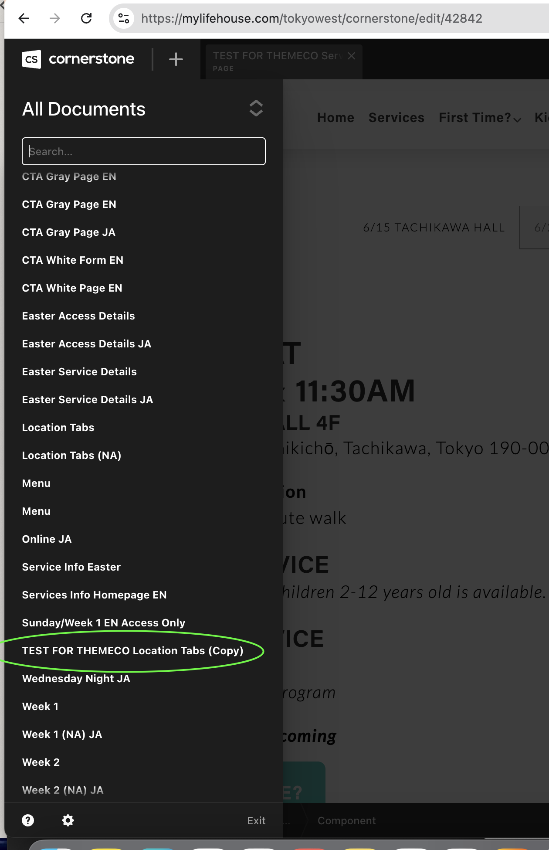The height and width of the screenshot is (850, 549).
Task: Click the browser back arrow
Action: coord(24,18)
